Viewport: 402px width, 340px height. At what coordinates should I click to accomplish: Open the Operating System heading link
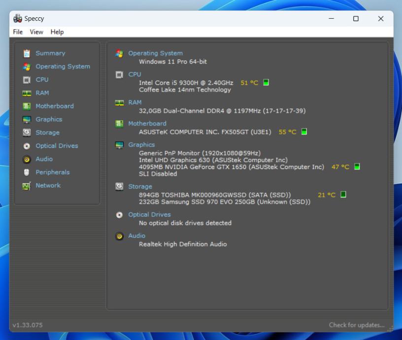pyautogui.click(x=155, y=53)
